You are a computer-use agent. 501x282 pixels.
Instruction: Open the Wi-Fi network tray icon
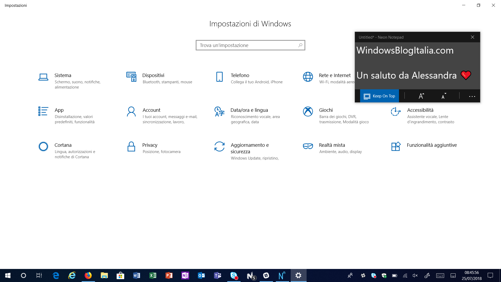pyautogui.click(x=405, y=275)
